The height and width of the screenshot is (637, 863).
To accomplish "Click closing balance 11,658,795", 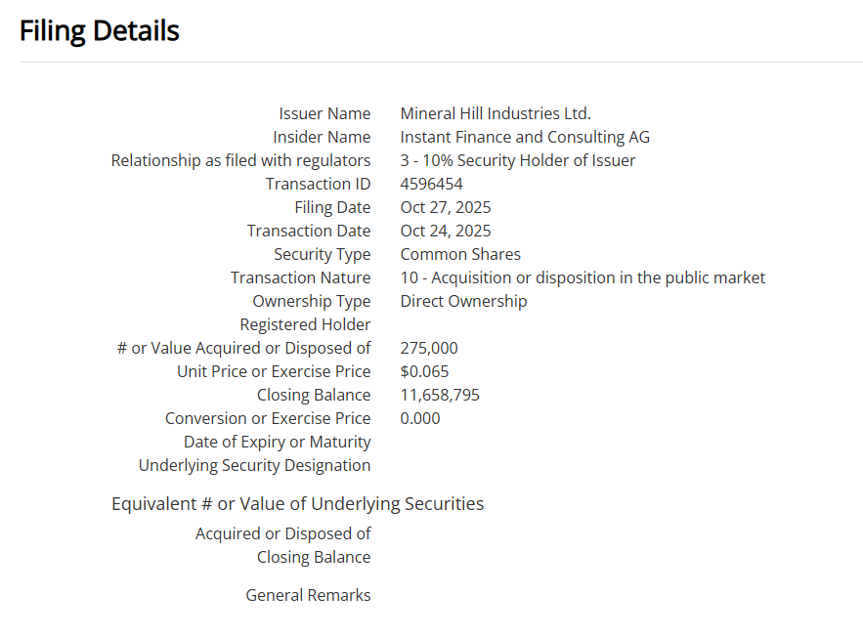I will tap(440, 395).
